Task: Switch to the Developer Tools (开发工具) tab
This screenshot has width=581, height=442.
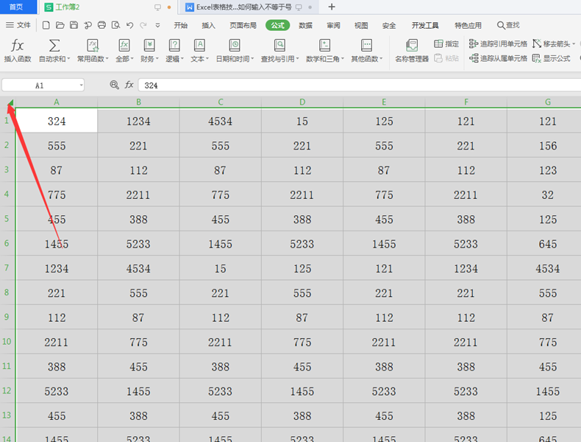Action: (x=425, y=25)
